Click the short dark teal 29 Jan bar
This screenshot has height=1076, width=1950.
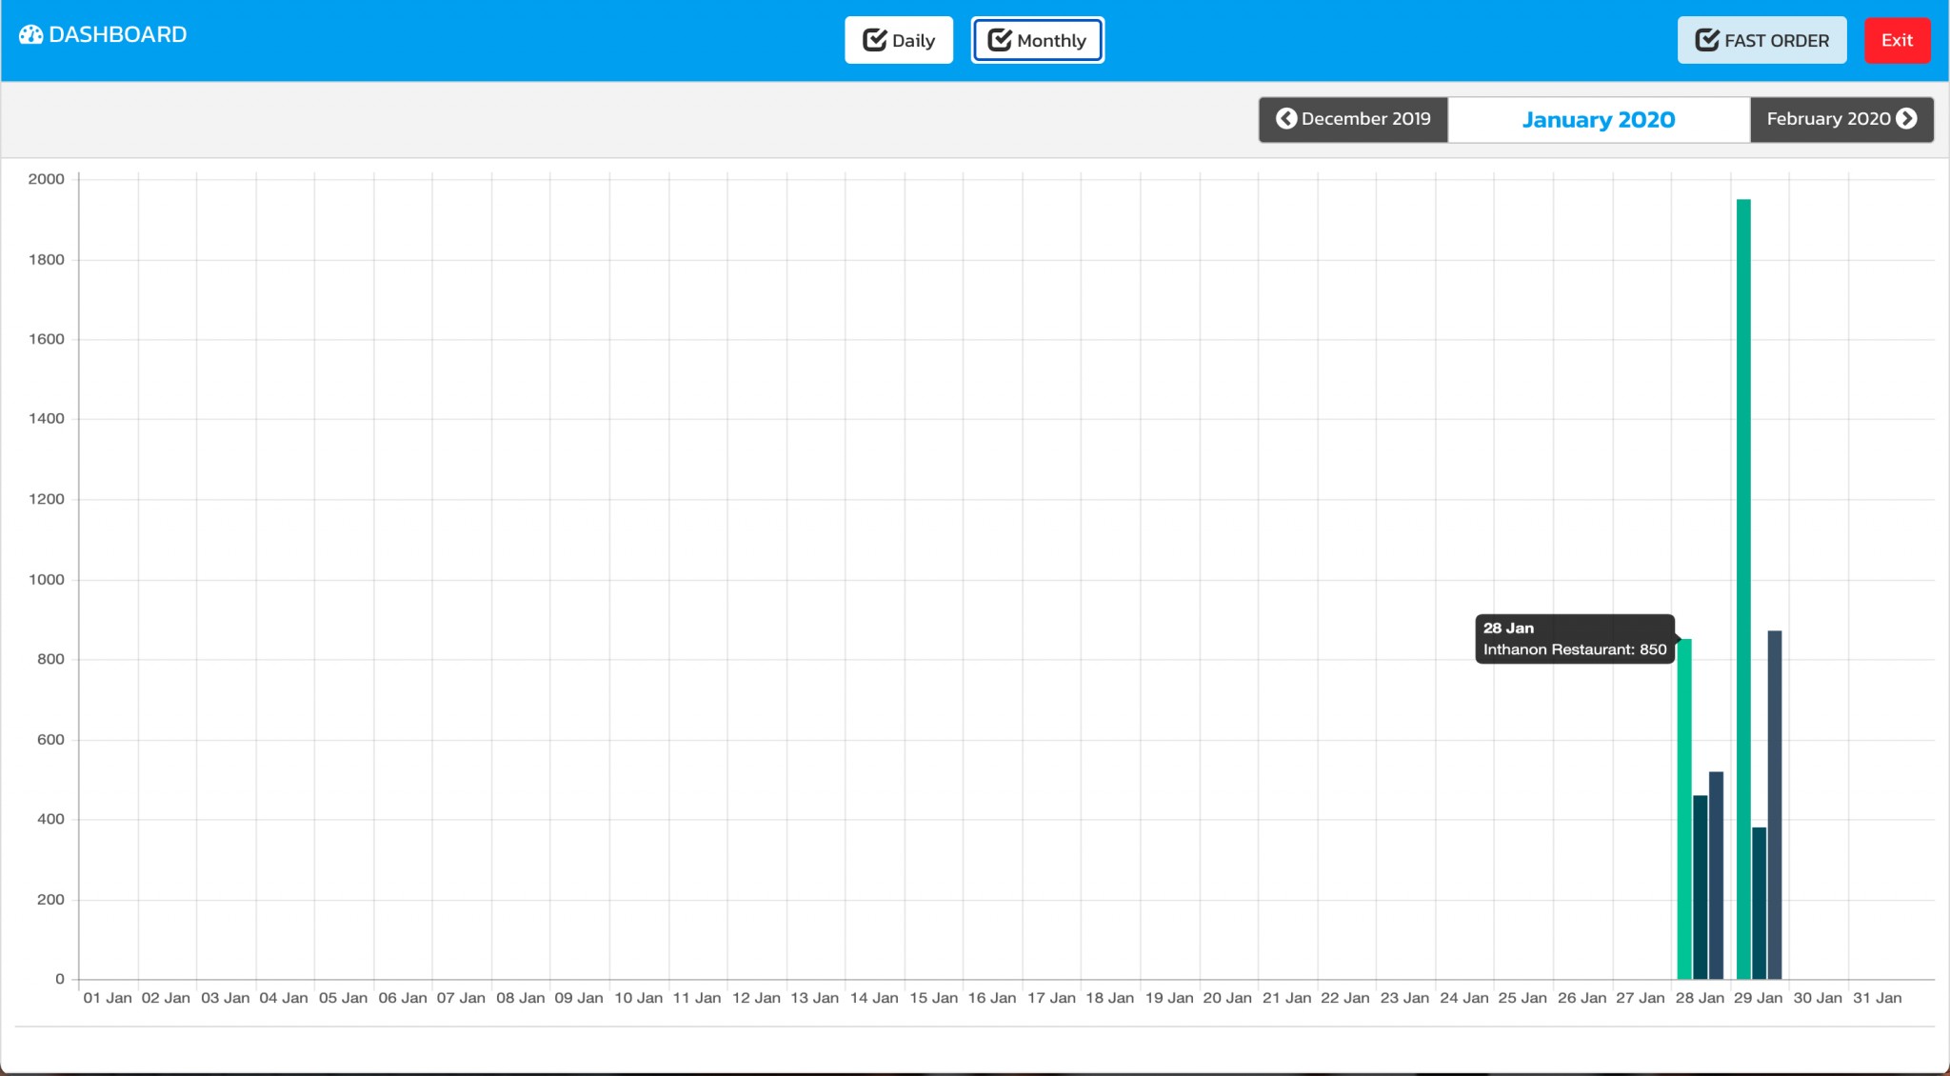tap(1760, 903)
